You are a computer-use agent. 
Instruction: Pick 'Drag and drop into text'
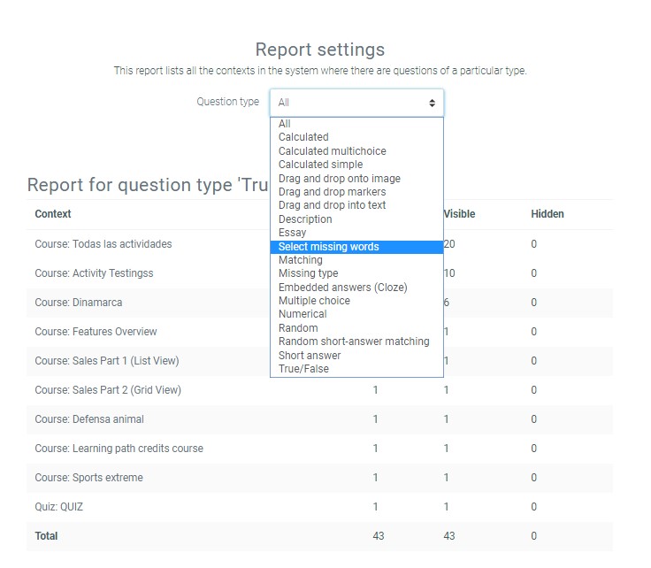coord(332,205)
